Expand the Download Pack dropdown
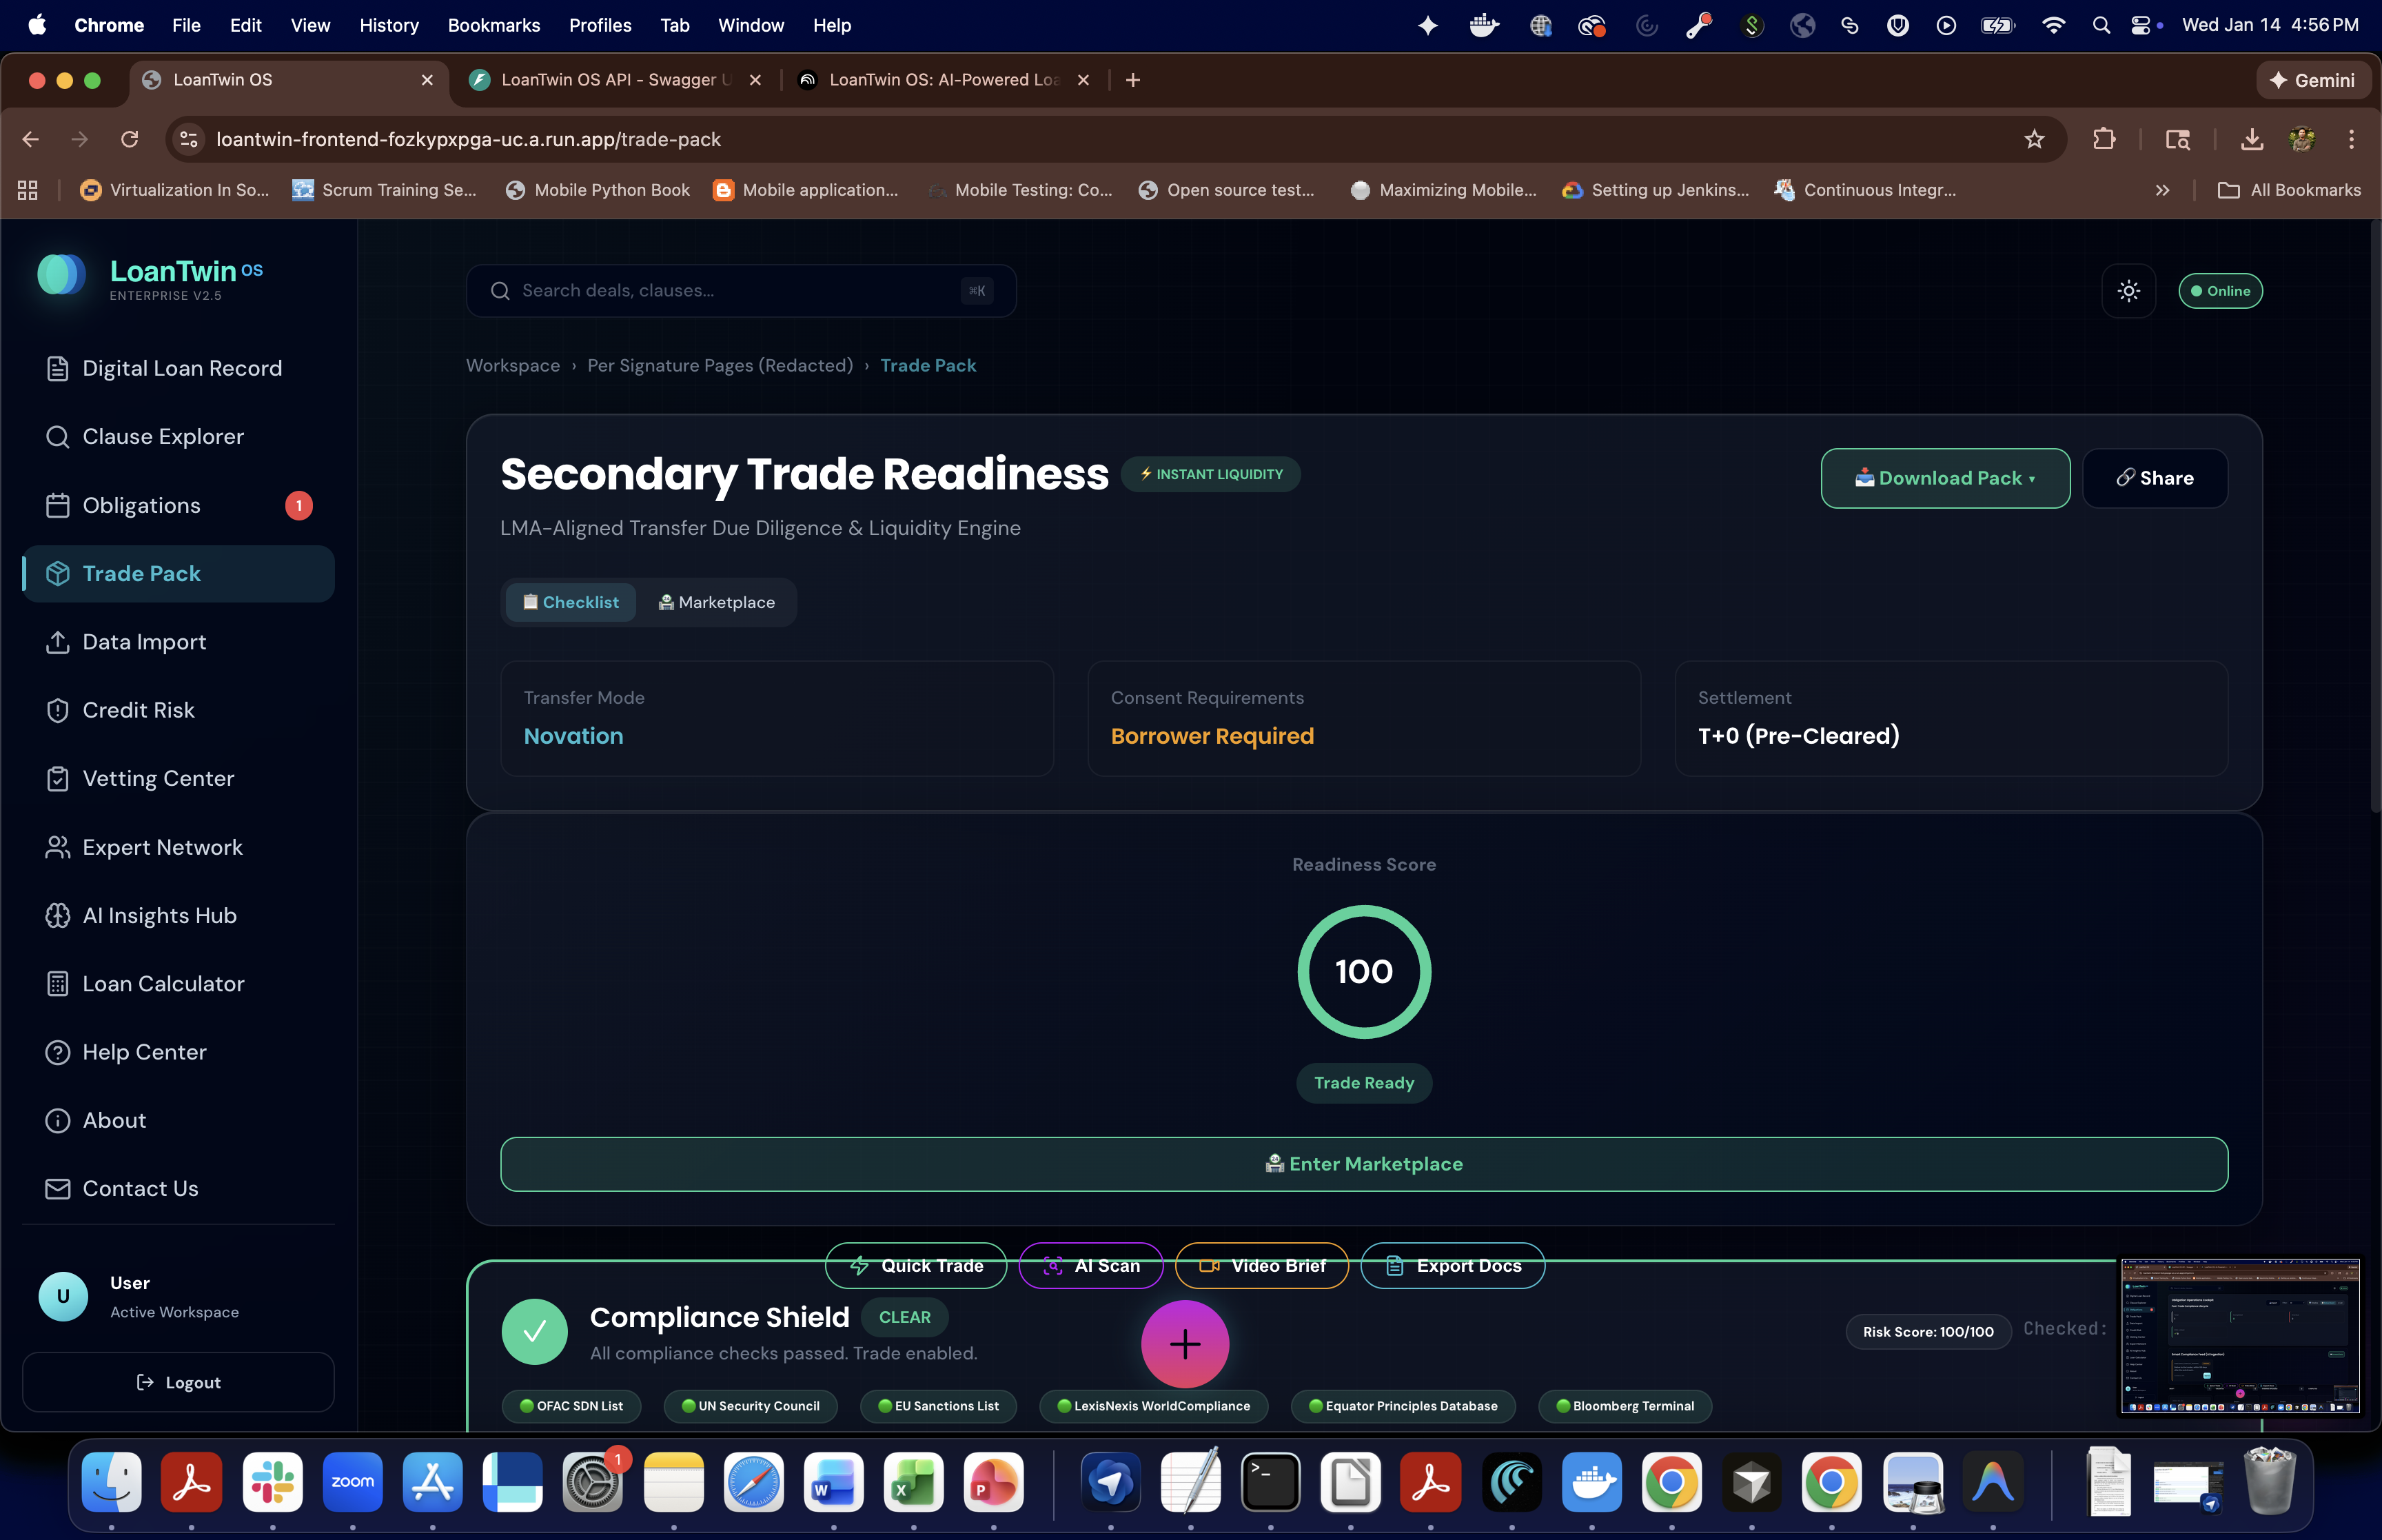The width and height of the screenshot is (2382, 1540). (x=1944, y=478)
